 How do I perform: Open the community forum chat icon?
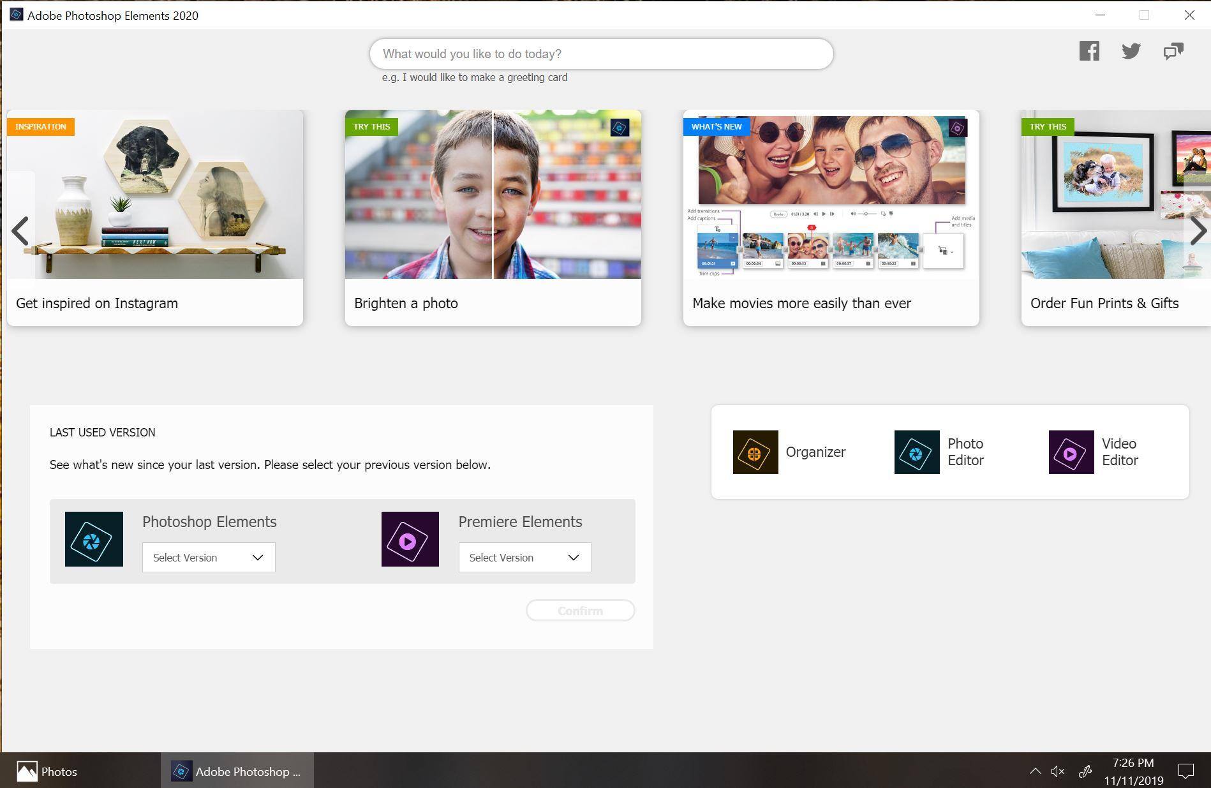(1173, 51)
